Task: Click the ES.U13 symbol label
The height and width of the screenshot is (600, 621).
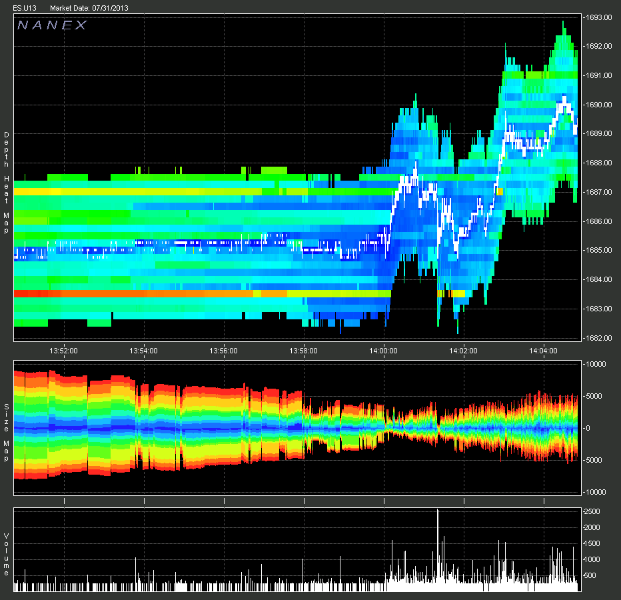Action: [25, 8]
